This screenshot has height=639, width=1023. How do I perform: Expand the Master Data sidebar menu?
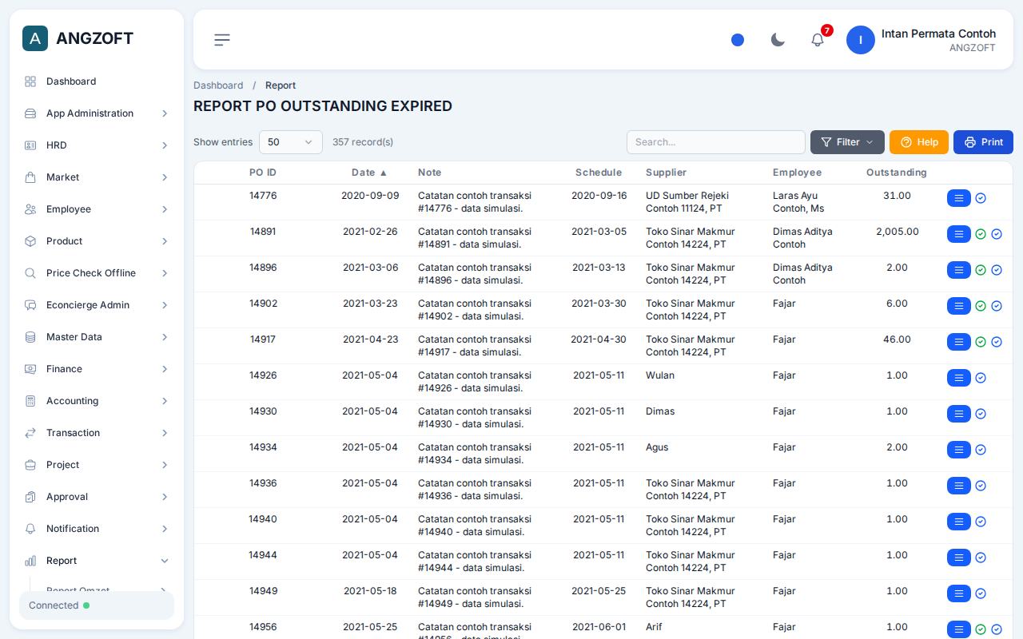point(97,337)
